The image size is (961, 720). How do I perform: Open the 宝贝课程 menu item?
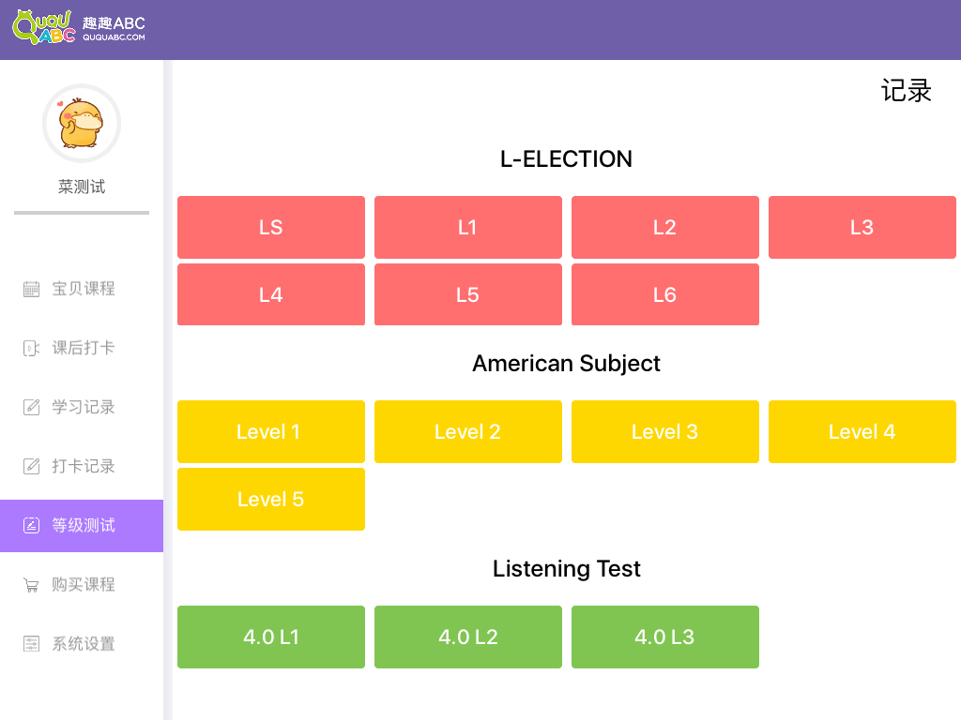click(x=84, y=289)
